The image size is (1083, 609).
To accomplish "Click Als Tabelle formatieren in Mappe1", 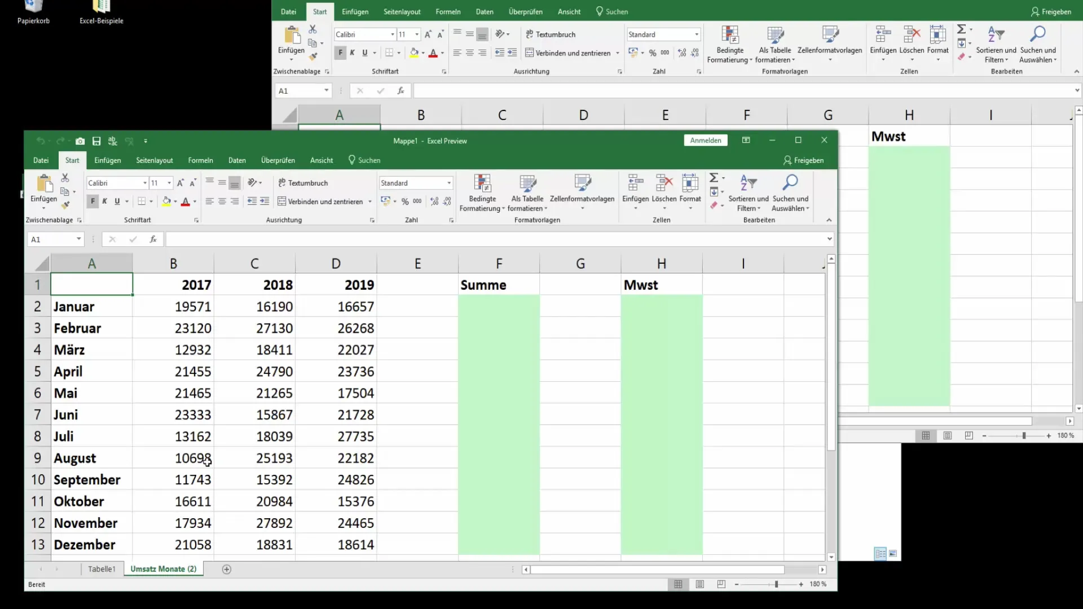I will [x=527, y=193].
